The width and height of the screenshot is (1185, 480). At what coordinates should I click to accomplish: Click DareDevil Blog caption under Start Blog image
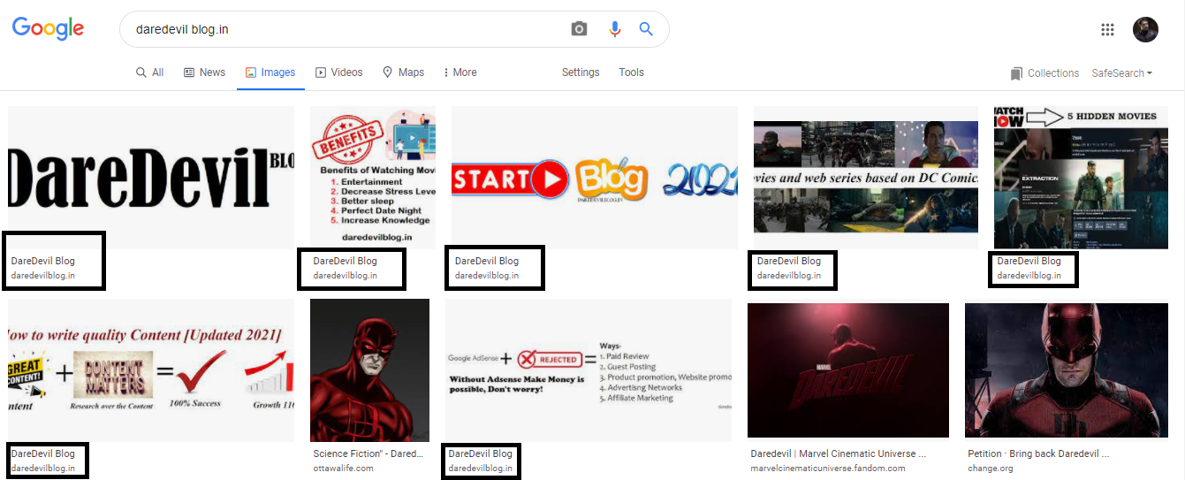[487, 261]
